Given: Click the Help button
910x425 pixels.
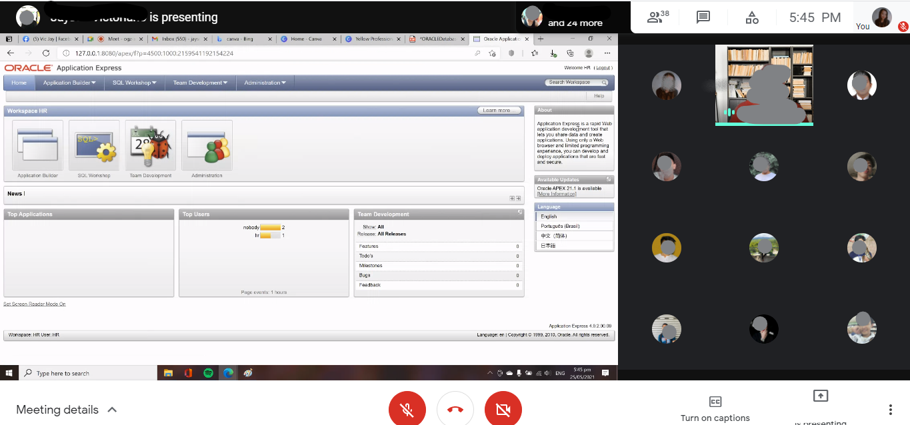Looking at the screenshot, I should click(x=599, y=96).
